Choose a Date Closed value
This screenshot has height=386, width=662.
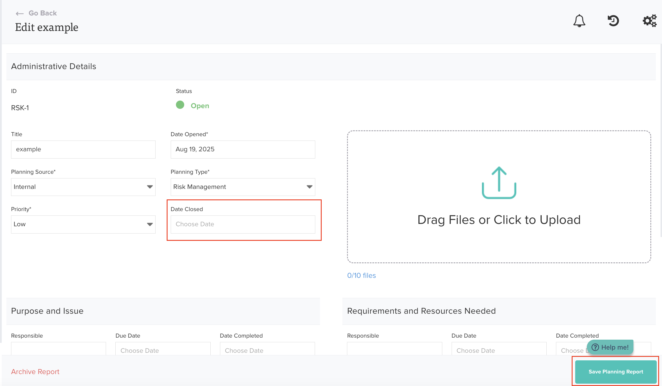pyautogui.click(x=242, y=224)
